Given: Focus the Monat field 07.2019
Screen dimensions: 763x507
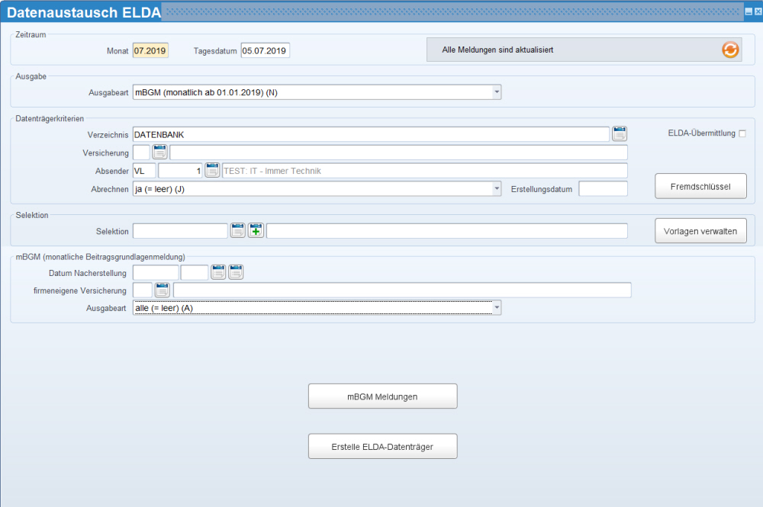Looking at the screenshot, I should [x=150, y=50].
